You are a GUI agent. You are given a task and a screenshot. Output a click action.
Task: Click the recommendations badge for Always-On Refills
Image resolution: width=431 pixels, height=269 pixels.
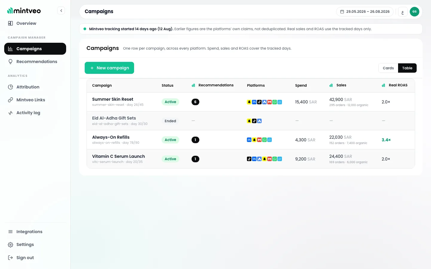click(195, 140)
